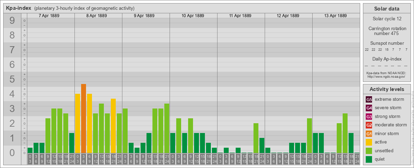Click the strong storm legend label
Image resolution: width=414 pixels, height=168 pixels.
(387, 117)
